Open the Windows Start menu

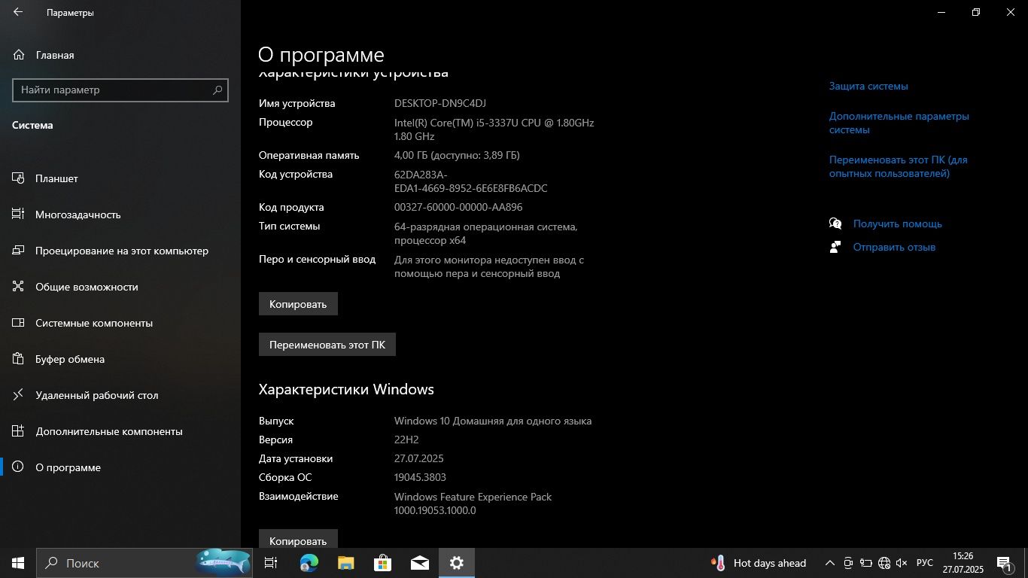18,563
